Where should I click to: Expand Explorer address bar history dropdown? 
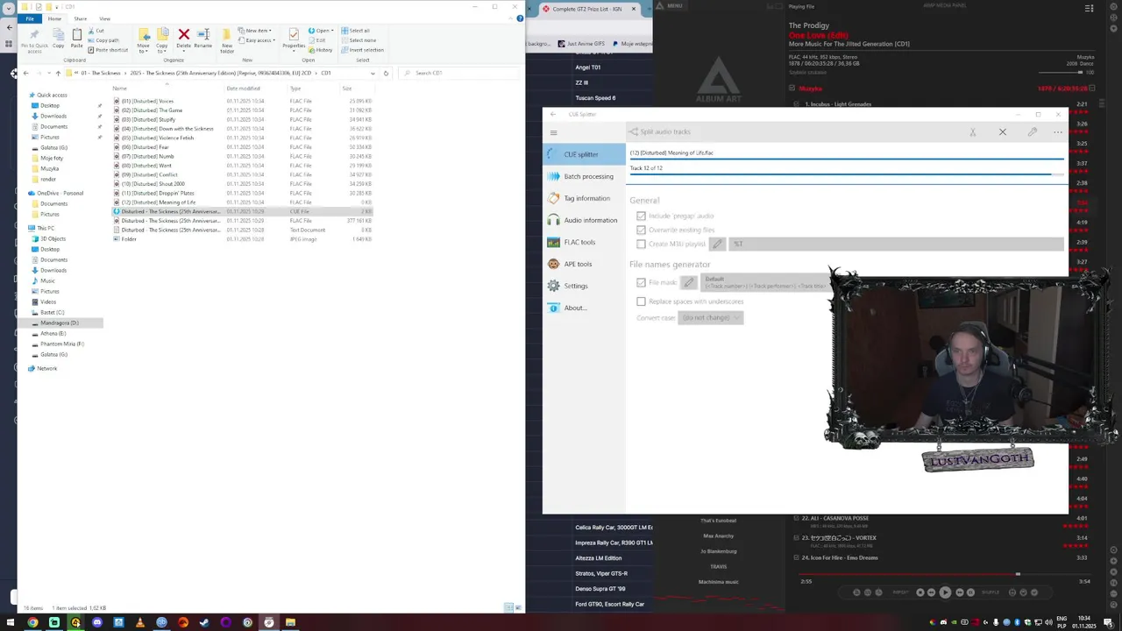(373, 73)
